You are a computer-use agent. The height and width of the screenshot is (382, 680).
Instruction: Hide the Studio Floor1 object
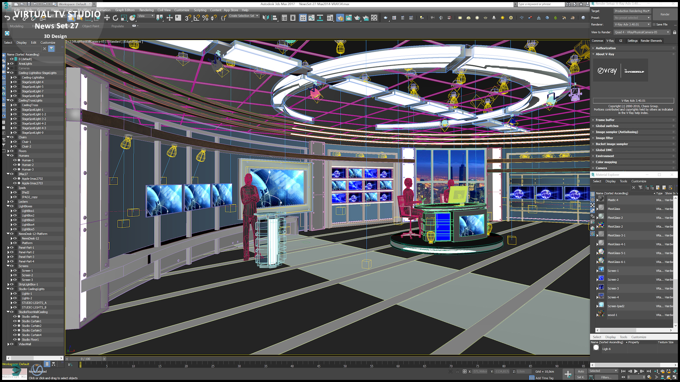pyautogui.click(x=15, y=340)
